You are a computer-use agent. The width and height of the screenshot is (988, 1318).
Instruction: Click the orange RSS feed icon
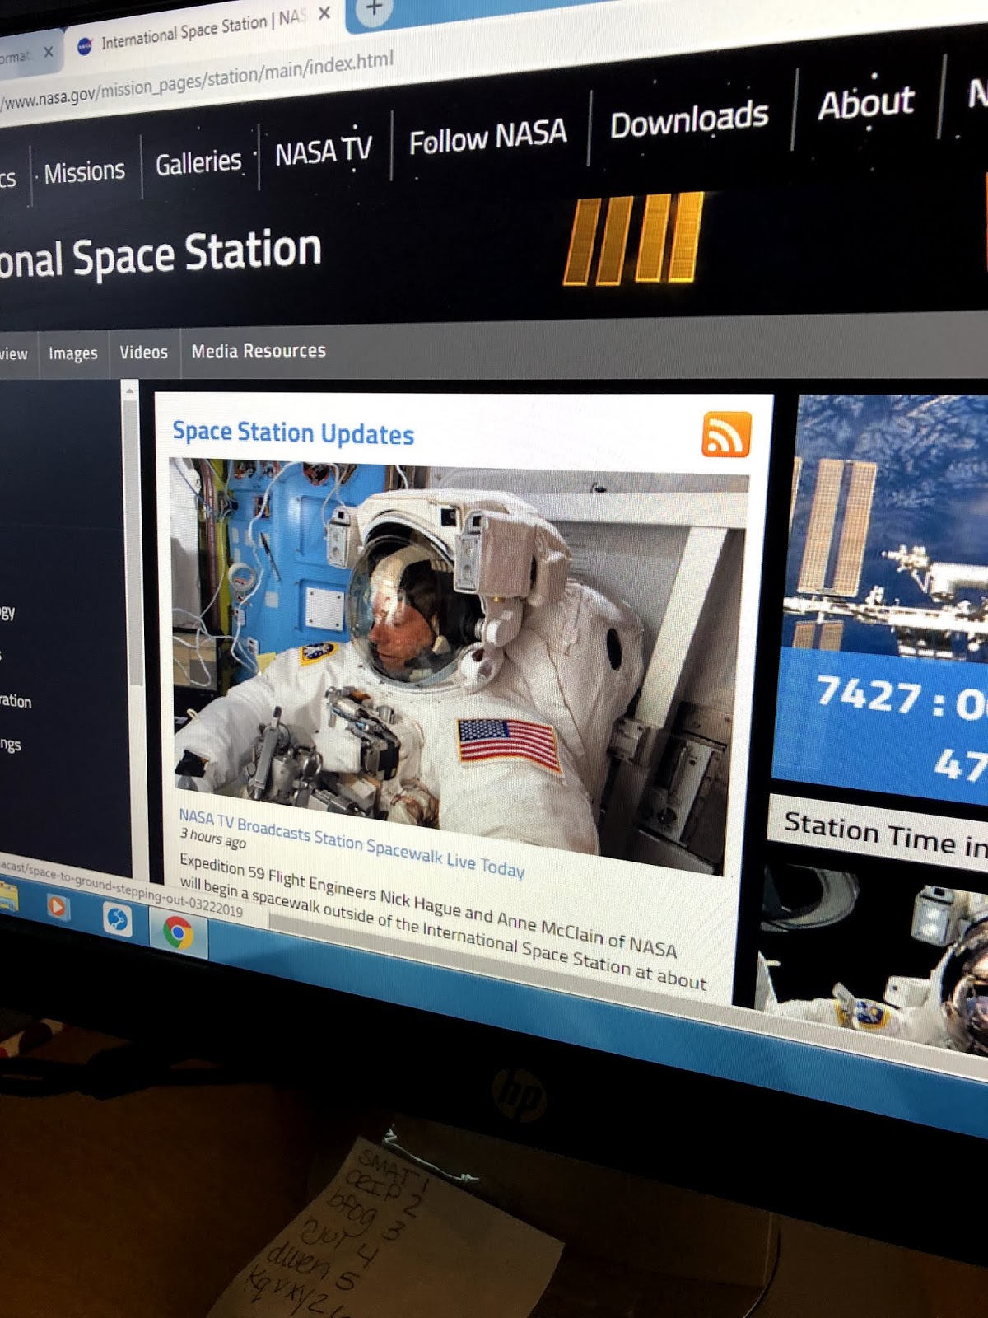[x=726, y=434]
